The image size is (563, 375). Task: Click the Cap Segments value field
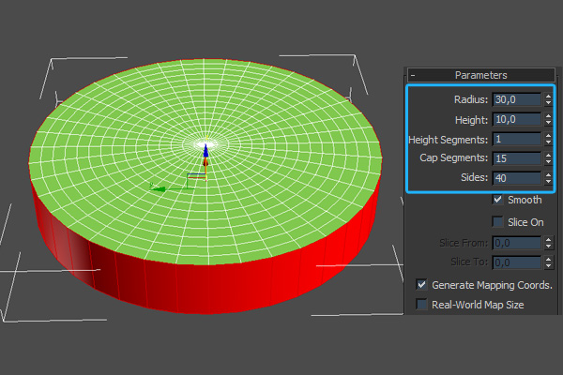tap(516, 159)
